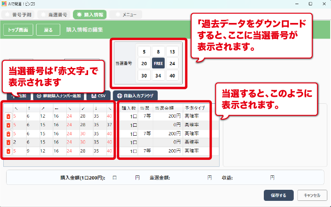Click the ↑ column header
Image resolution: width=331 pixels, height=207 pixels.
pos(33,108)
